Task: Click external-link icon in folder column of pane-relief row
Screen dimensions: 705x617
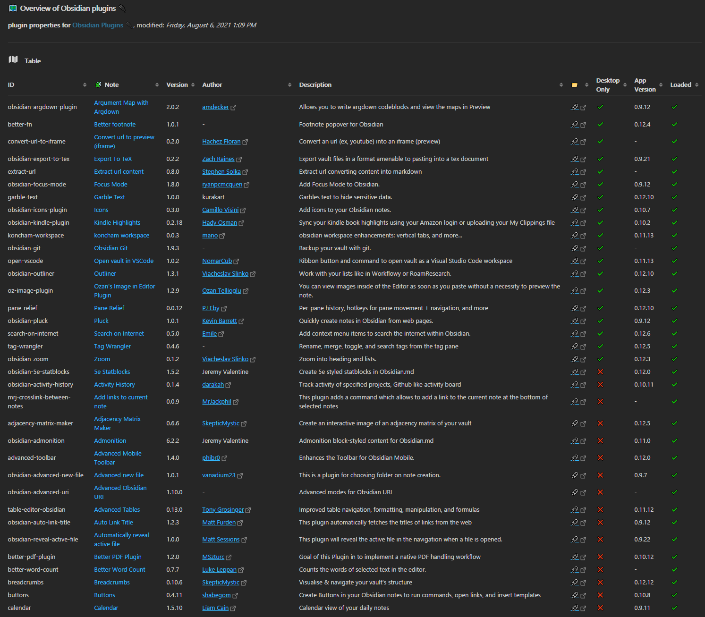Action: click(x=583, y=309)
